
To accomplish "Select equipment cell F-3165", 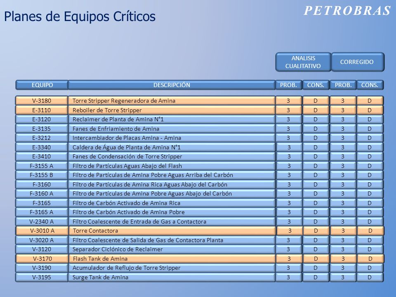I will [x=42, y=203].
